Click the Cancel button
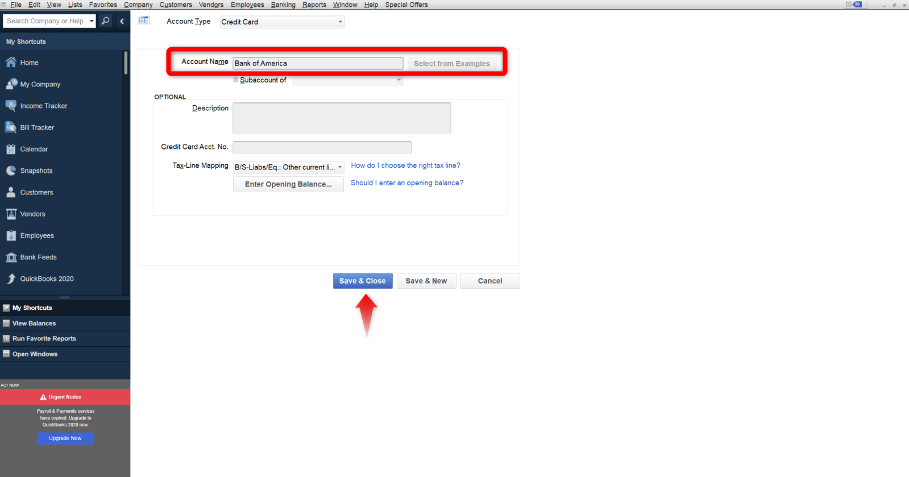 coord(490,281)
